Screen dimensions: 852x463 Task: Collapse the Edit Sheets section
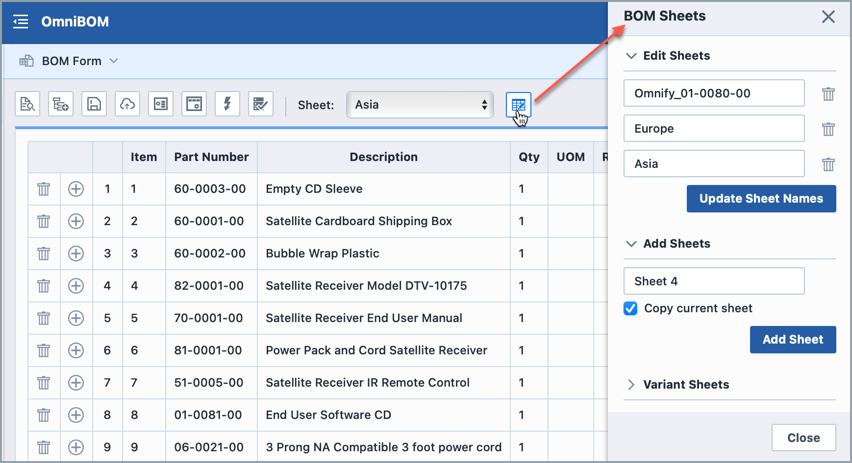click(x=631, y=56)
